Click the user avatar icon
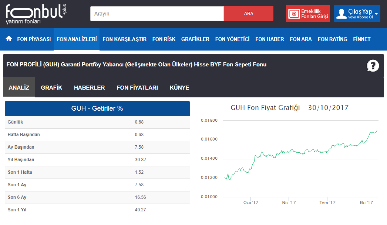Image resolution: width=387 pixels, height=225 pixels. pyautogui.click(x=341, y=14)
